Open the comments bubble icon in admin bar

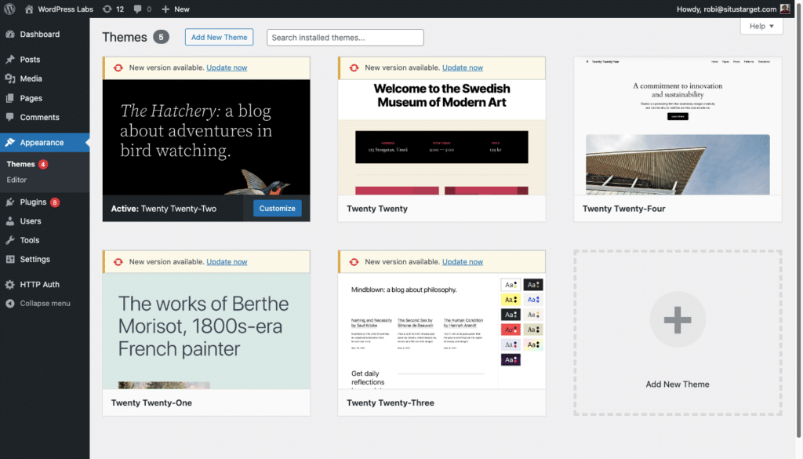[137, 9]
